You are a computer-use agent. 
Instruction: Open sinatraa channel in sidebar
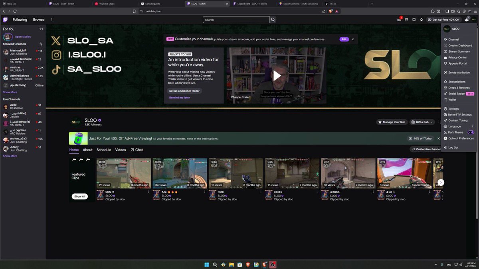tap(23, 69)
